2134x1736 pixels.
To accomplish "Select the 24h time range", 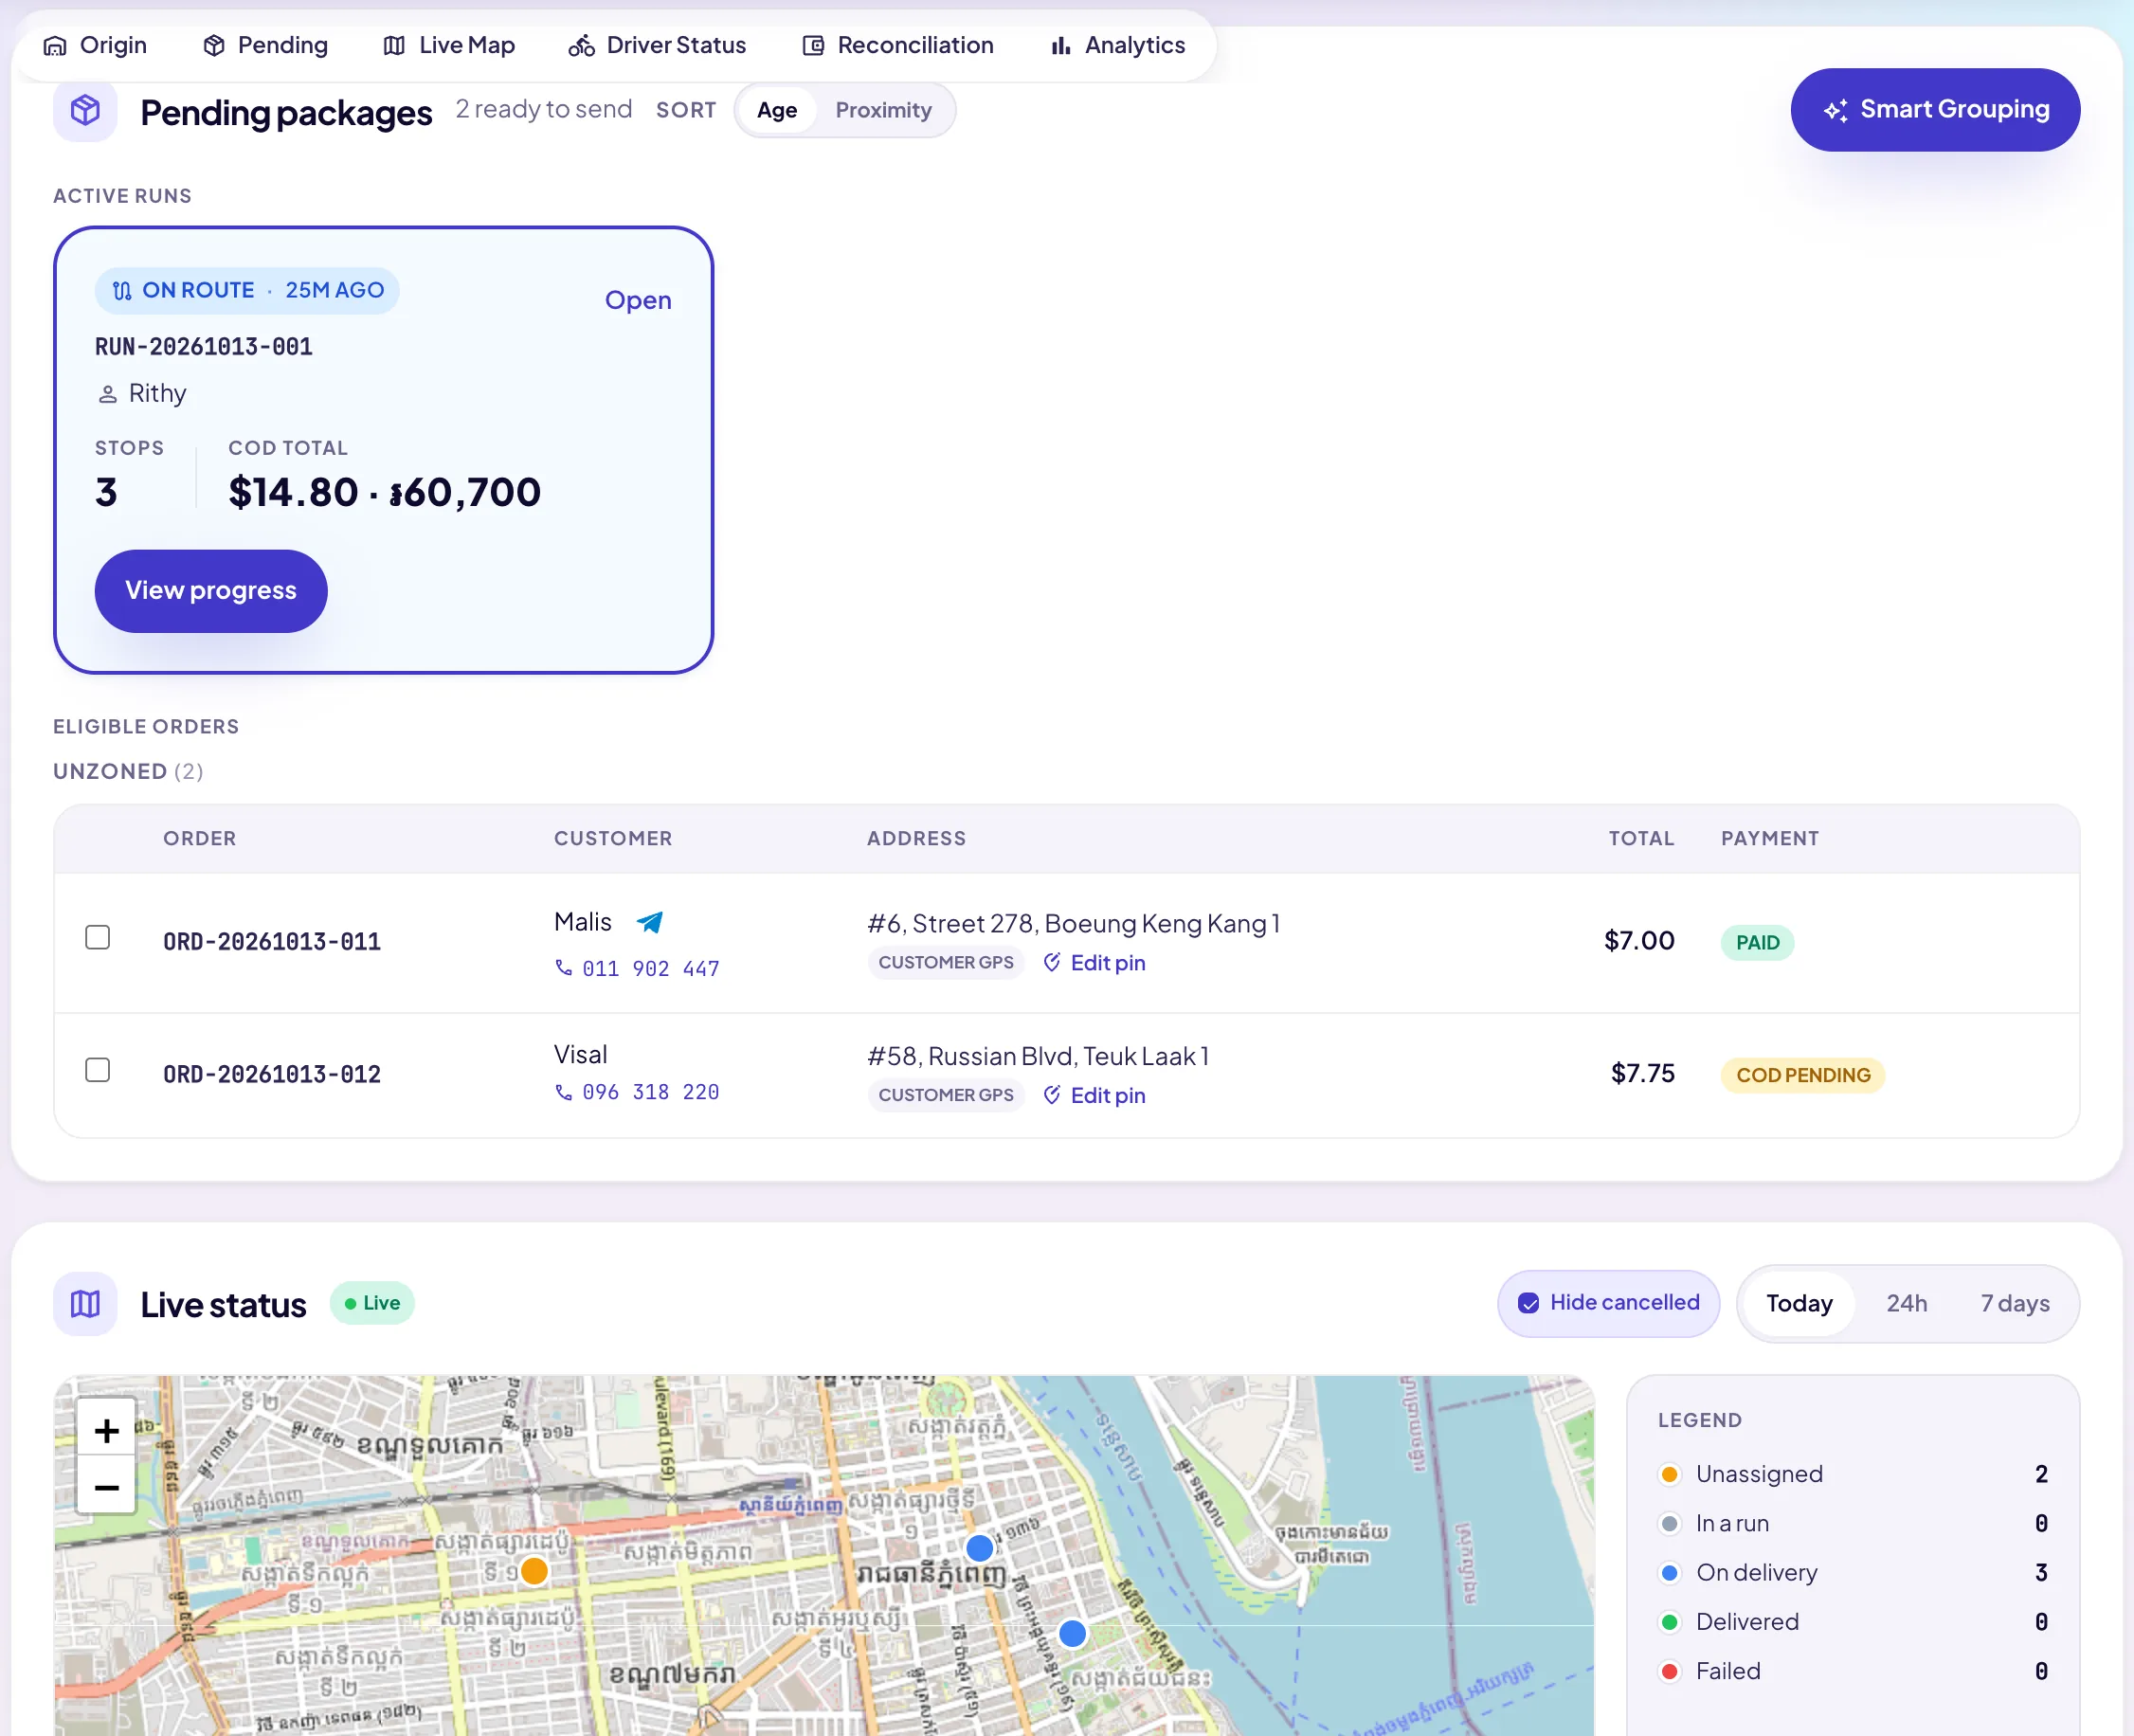I will (1907, 1303).
